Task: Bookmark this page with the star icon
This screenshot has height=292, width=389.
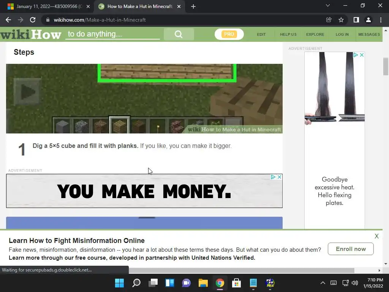Action: [x=341, y=20]
